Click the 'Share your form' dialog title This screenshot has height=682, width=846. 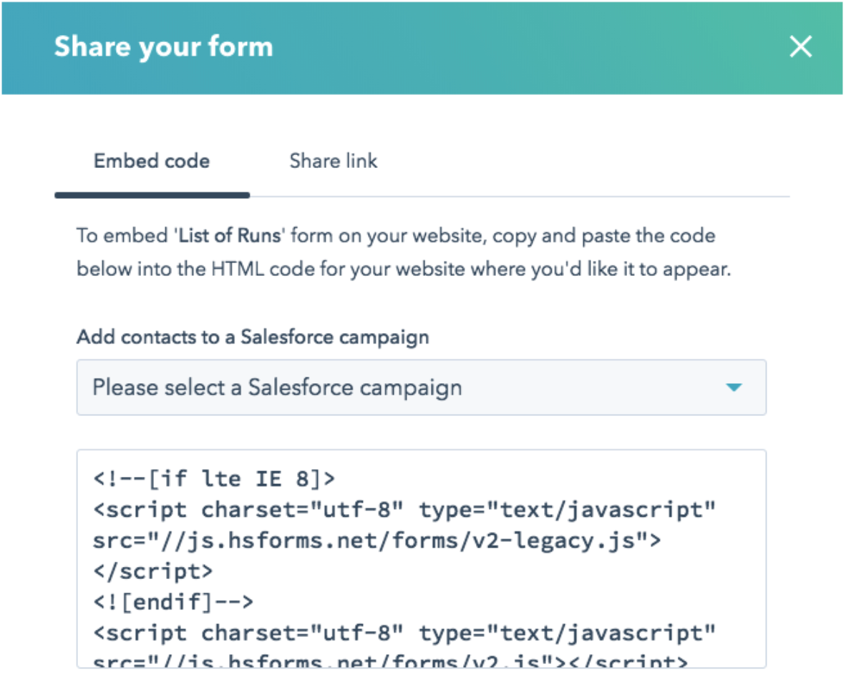[163, 47]
